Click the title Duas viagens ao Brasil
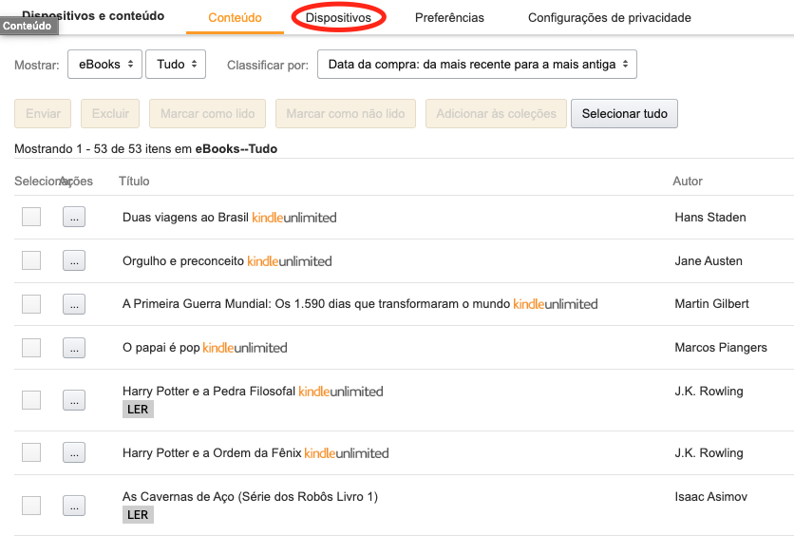The width and height of the screenshot is (794, 536). (185, 218)
